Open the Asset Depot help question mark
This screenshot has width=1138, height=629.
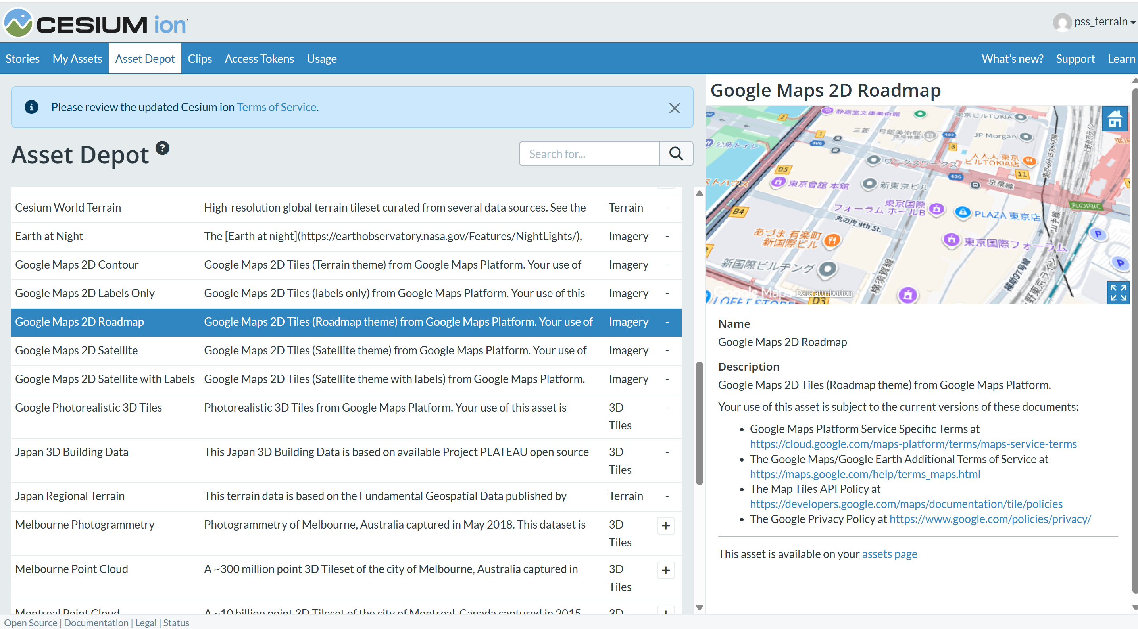163,148
